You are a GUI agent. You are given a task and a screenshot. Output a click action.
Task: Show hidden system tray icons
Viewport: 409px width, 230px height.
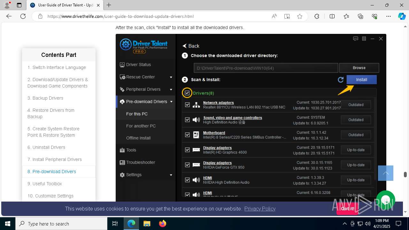pos(344,224)
